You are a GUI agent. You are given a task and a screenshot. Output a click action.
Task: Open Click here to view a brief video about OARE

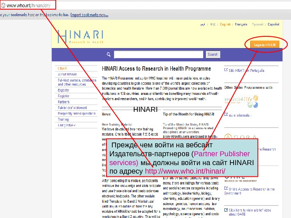(250, 212)
